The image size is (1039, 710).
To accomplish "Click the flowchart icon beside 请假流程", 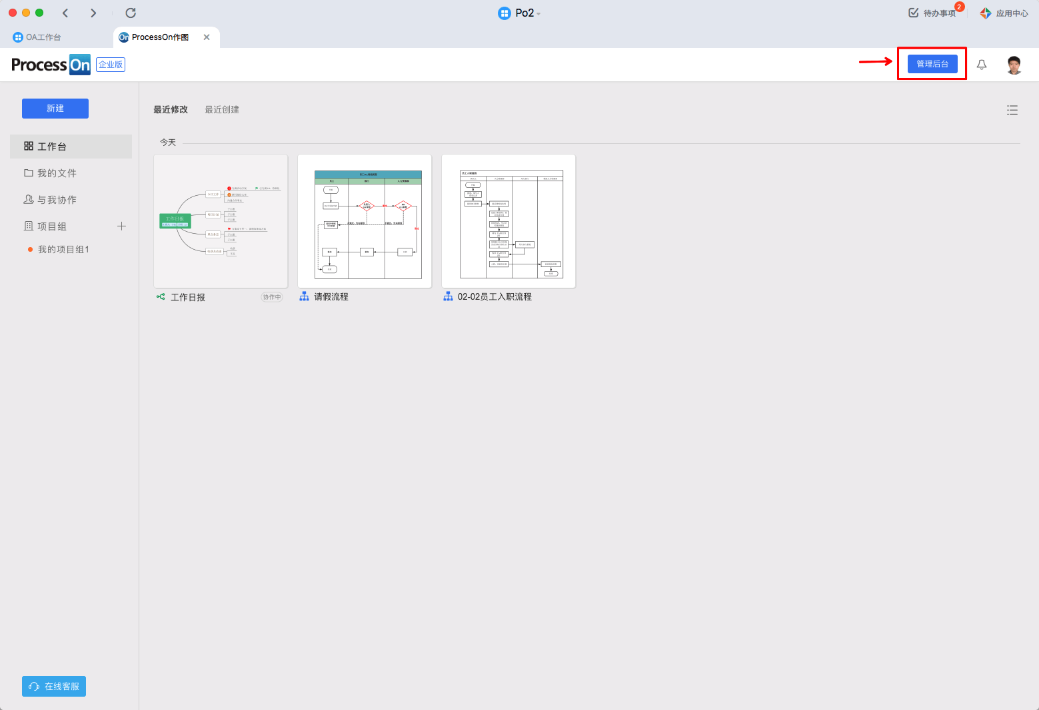I will click(304, 296).
